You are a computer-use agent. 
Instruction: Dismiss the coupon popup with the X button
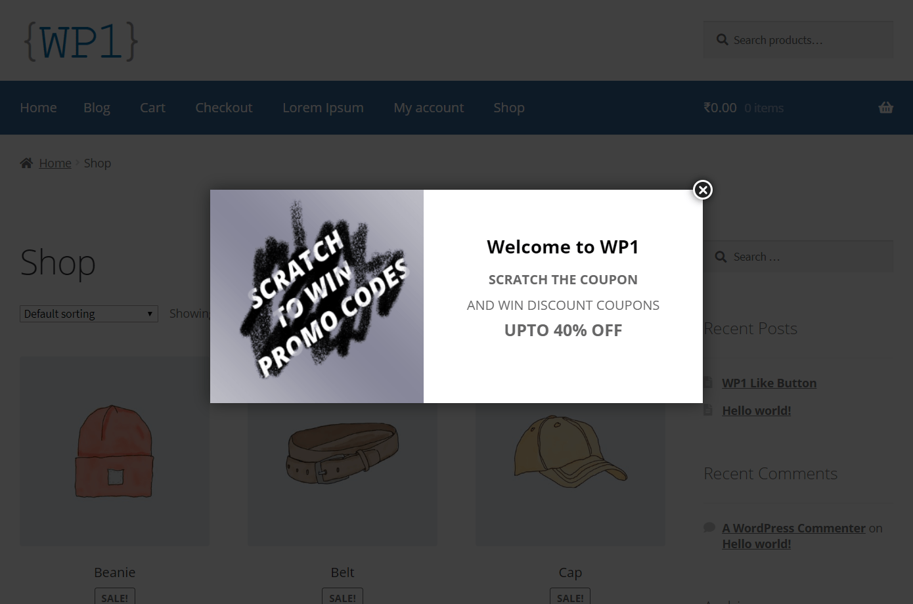point(703,190)
